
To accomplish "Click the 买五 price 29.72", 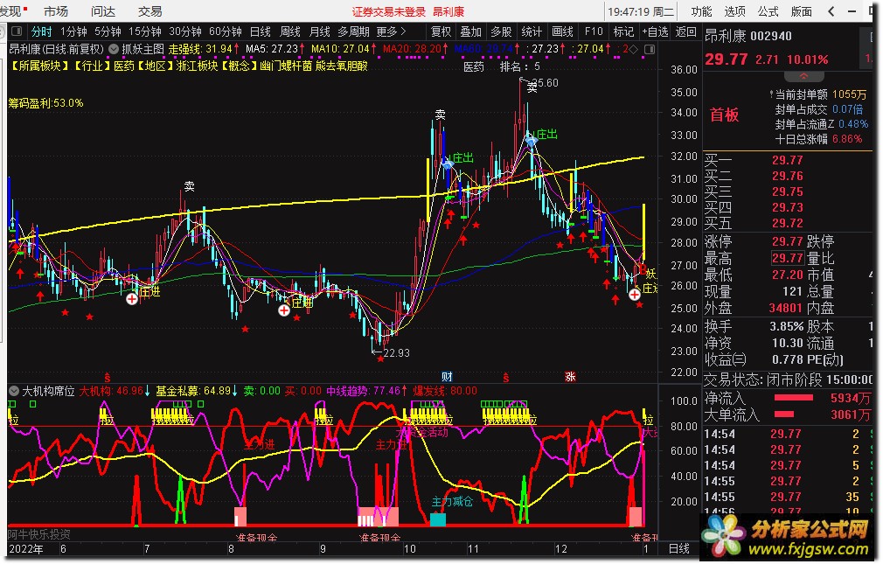I will [x=787, y=224].
